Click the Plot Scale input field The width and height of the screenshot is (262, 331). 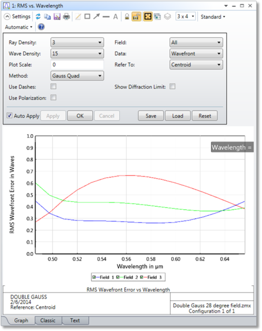pos(77,64)
